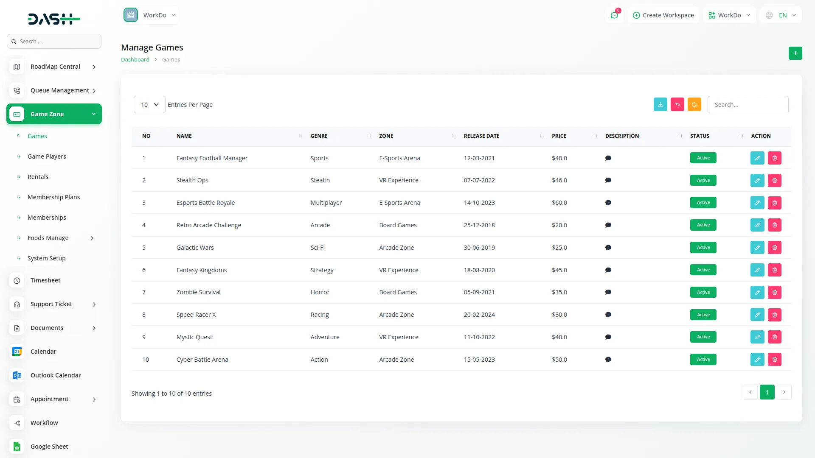Image resolution: width=815 pixels, height=458 pixels.
Task: Edit the Stealth Ops game entry
Action: point(757,180)
